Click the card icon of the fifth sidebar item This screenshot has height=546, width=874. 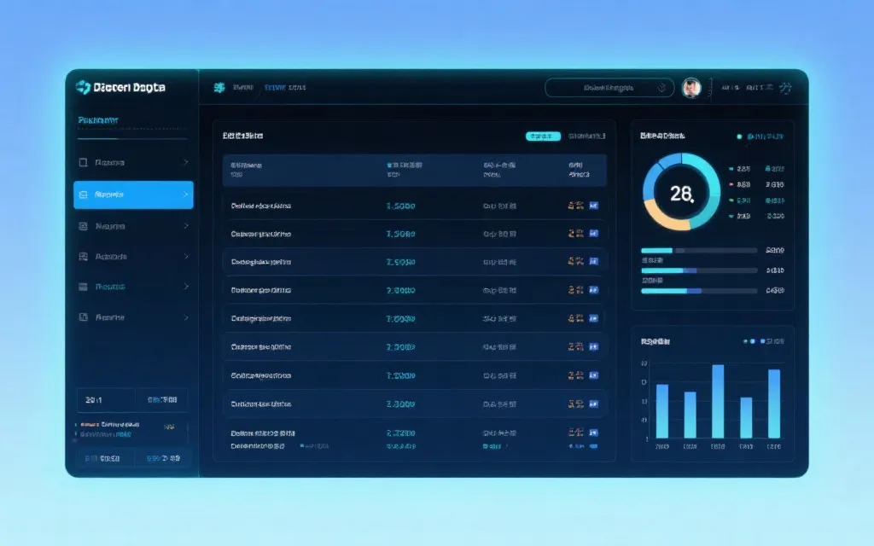[83, 287]
